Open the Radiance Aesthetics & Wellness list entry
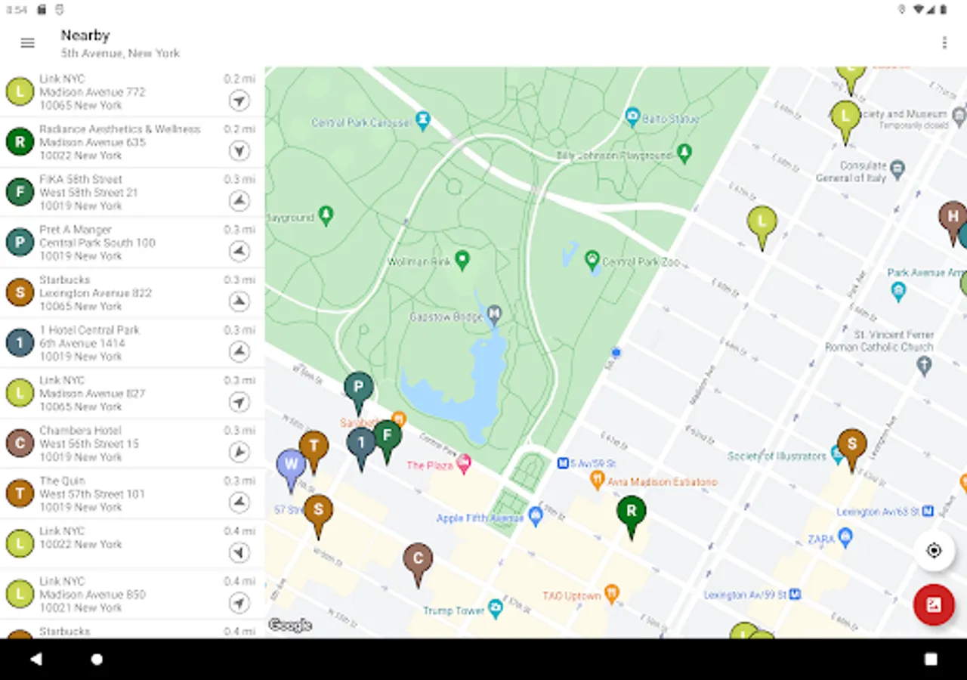 click(132, 142)
